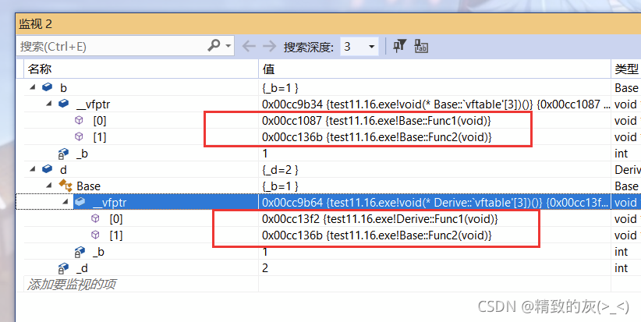
Task: Select the 监视 2 window title
Action: [36, 24]
